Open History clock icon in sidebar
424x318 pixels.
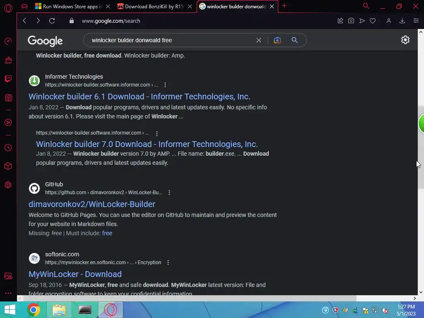click(x=8, y=148)
